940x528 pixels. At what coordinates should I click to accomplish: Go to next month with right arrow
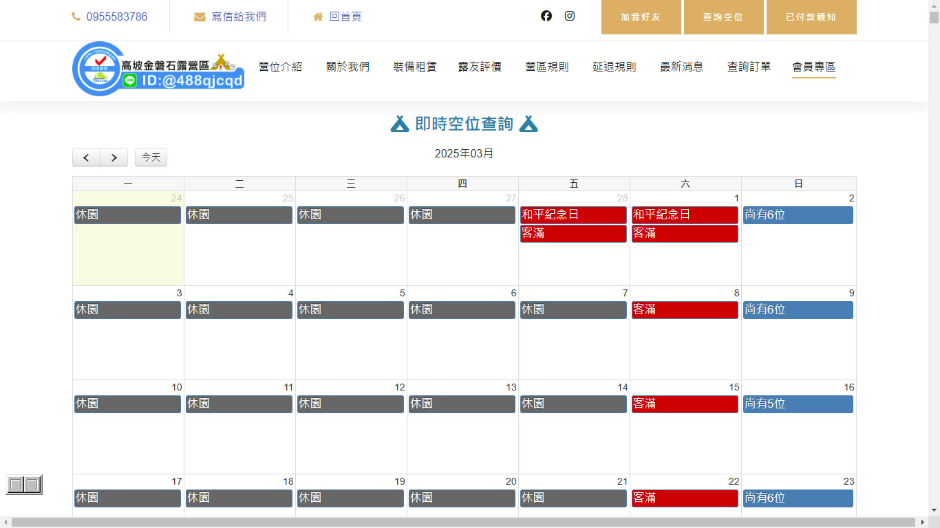[x=114, y=157]
